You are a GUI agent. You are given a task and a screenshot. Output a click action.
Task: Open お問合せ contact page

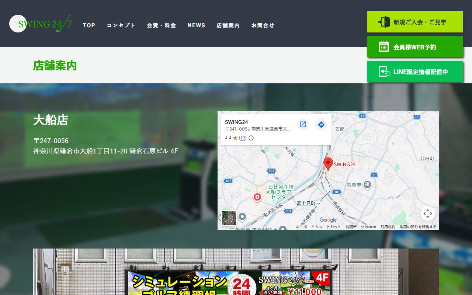[263, 25]
